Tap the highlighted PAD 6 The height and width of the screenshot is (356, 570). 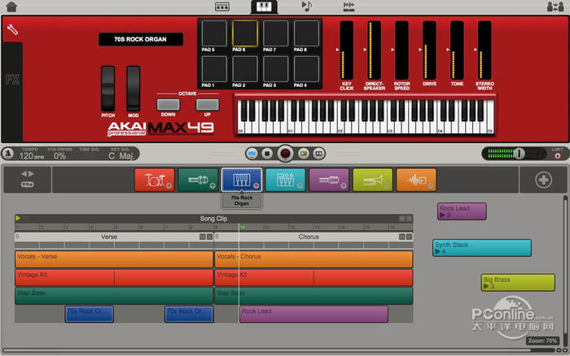(245, 33)
